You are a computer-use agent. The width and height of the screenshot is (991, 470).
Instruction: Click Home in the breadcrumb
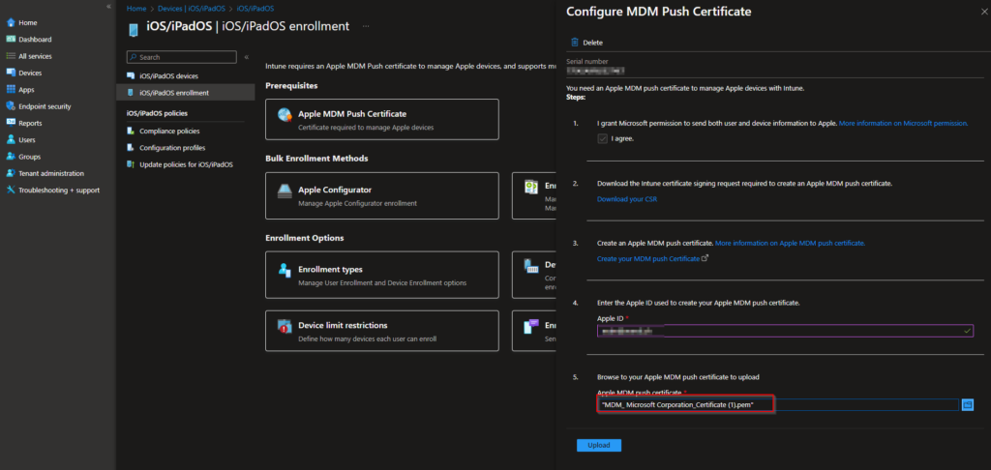[x=135, y=9]
